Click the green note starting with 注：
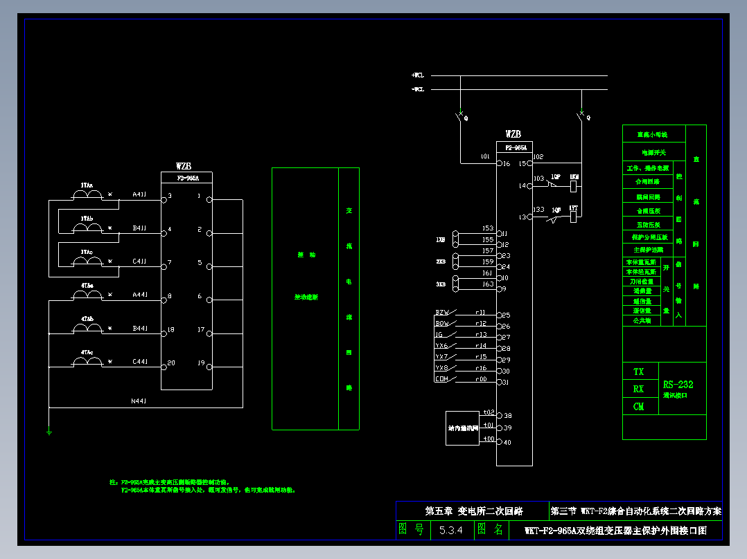Viewport: 747px width, 559px height. click(202, 486)
